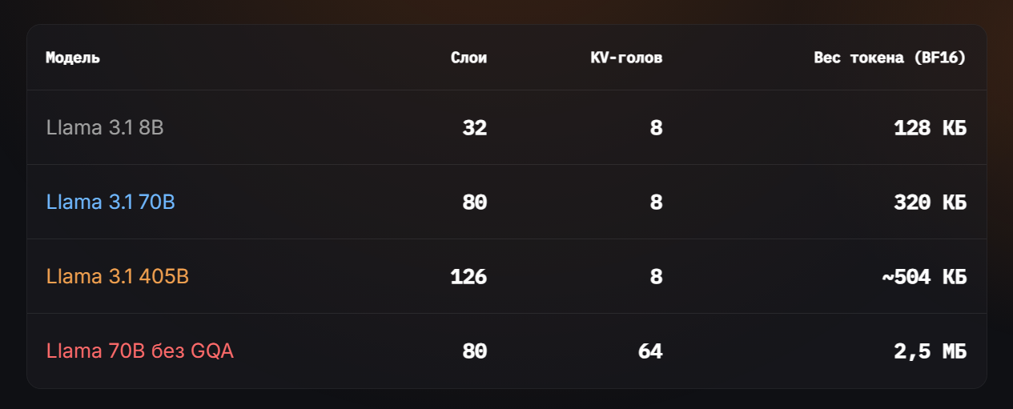Click the 128 КБ token weight cell
The image size is (1013, 409).
click(x=930, y=127)
